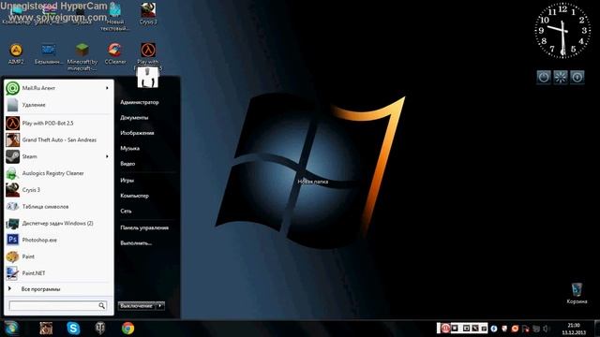Open Mail.Ru Агент from the Start menu
The height and width of the screenshot is (337, 600).
58,88
